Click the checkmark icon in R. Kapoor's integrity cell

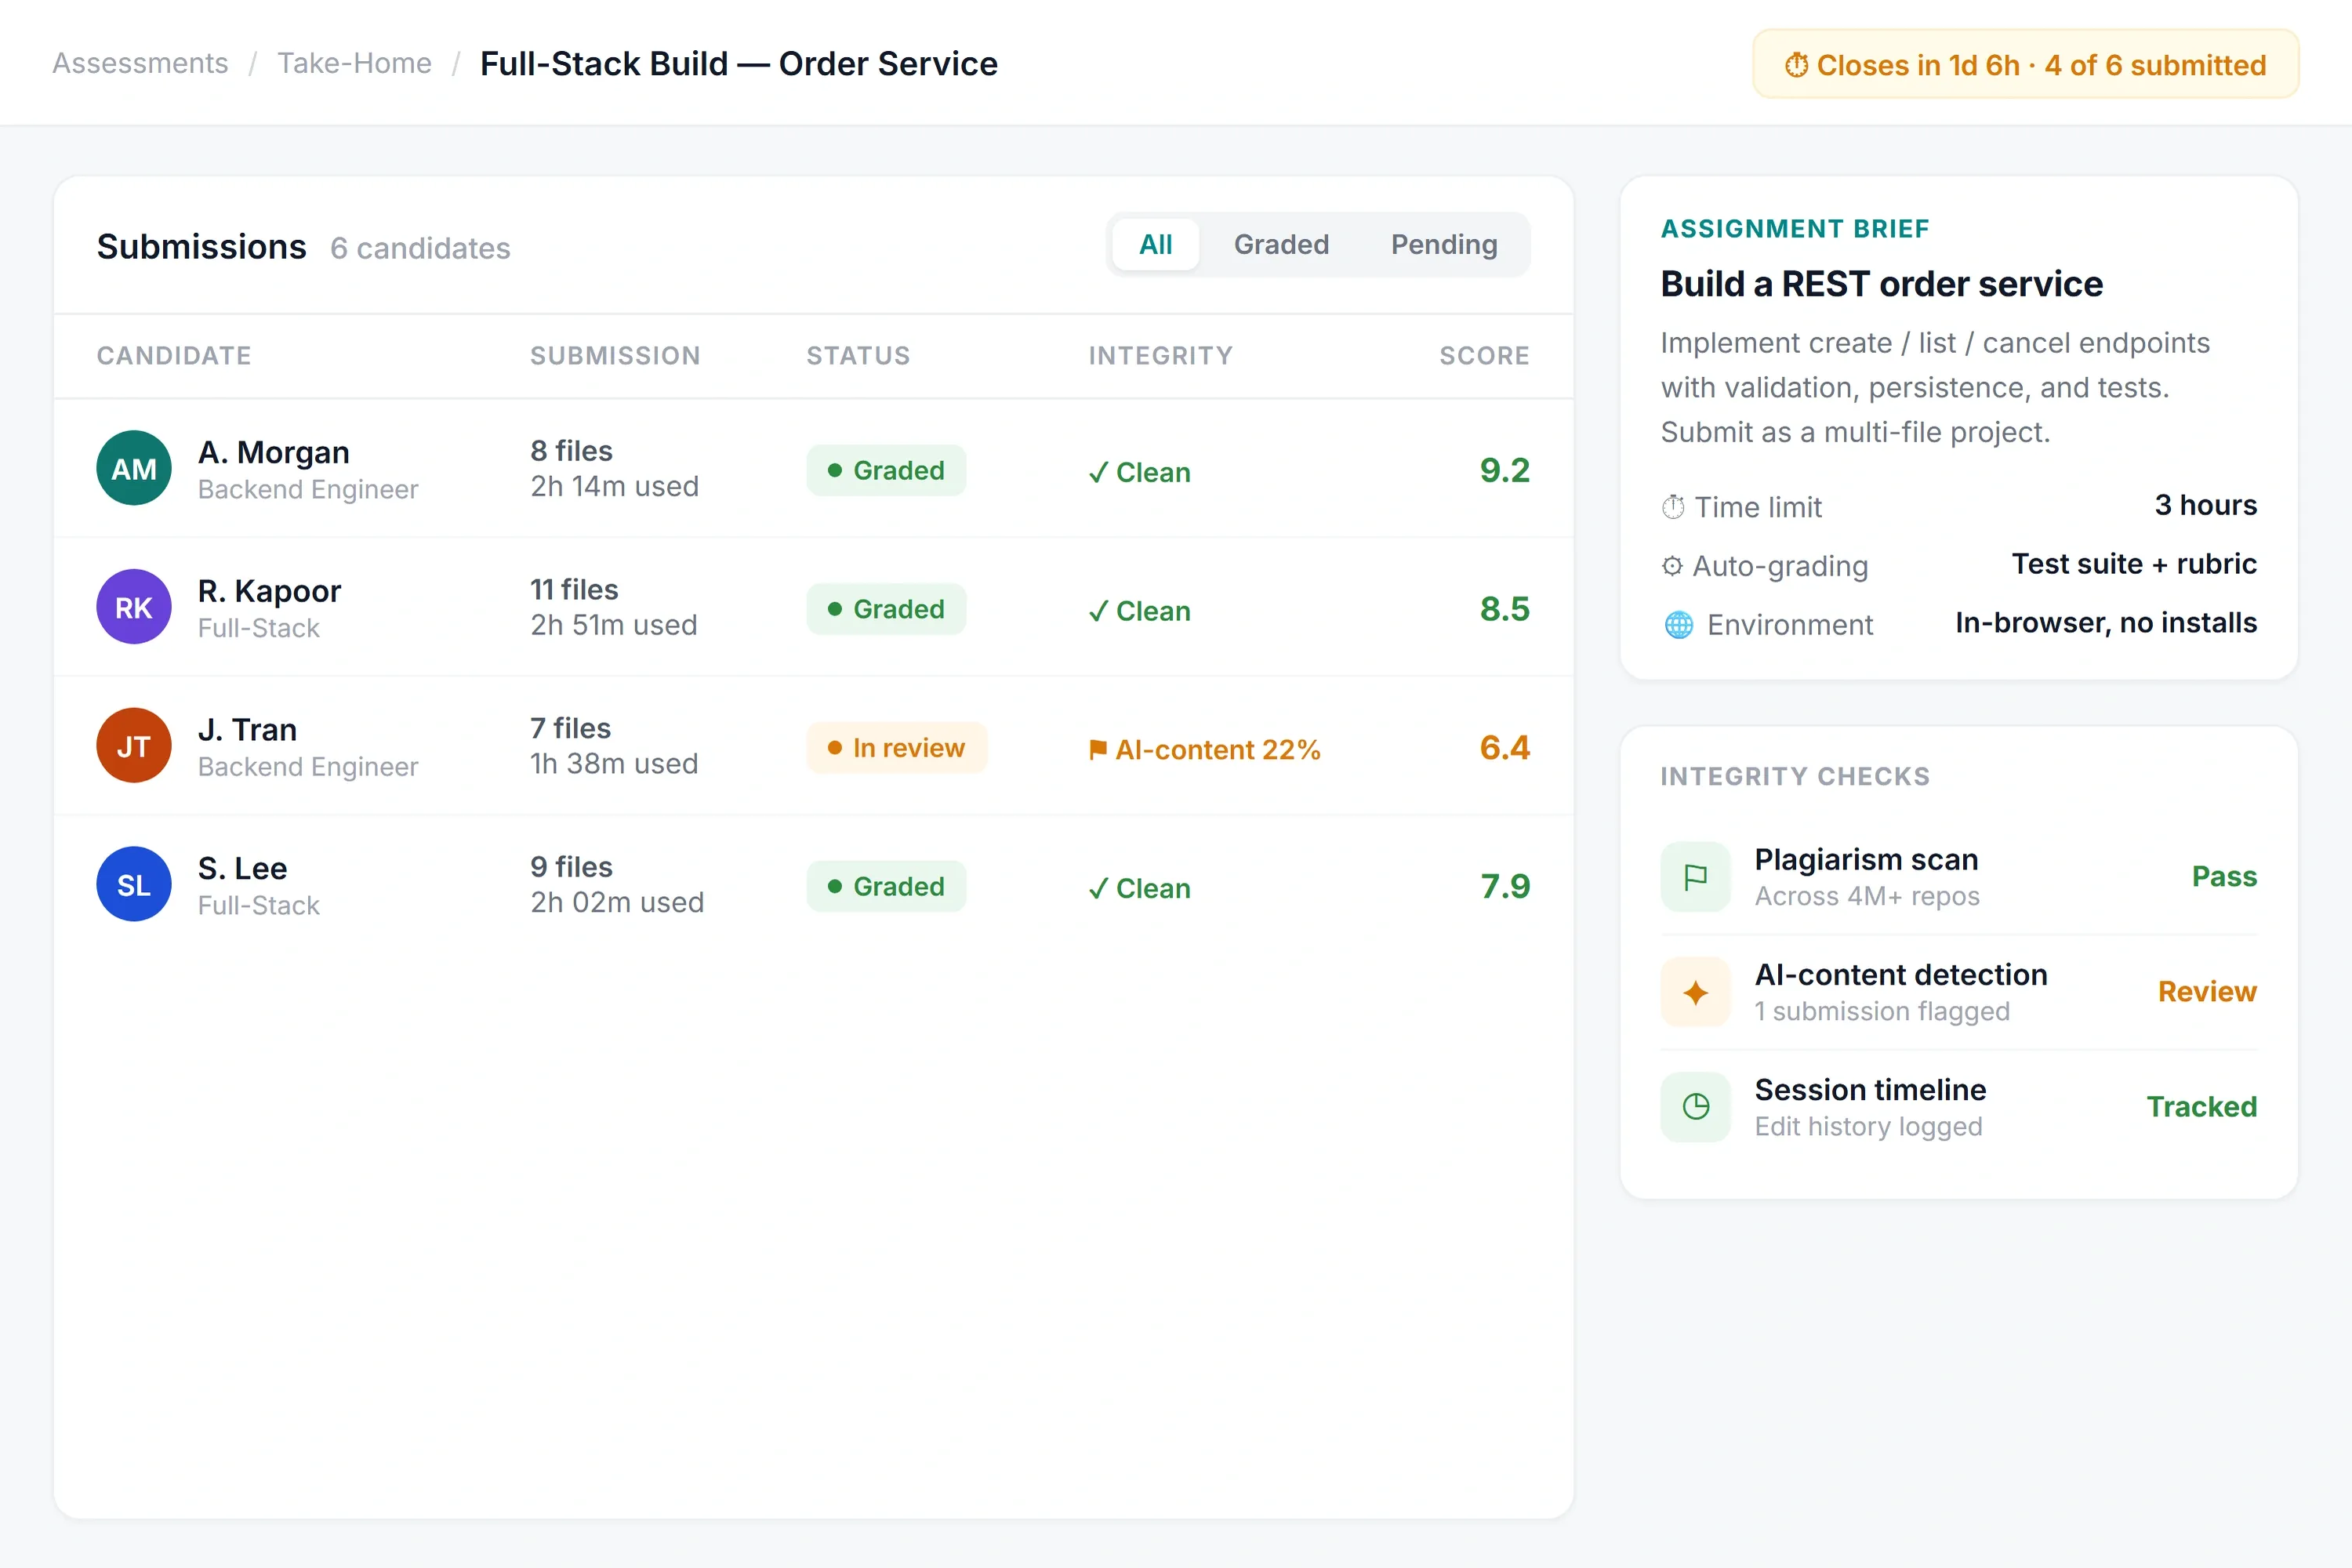coord(1098,611)
